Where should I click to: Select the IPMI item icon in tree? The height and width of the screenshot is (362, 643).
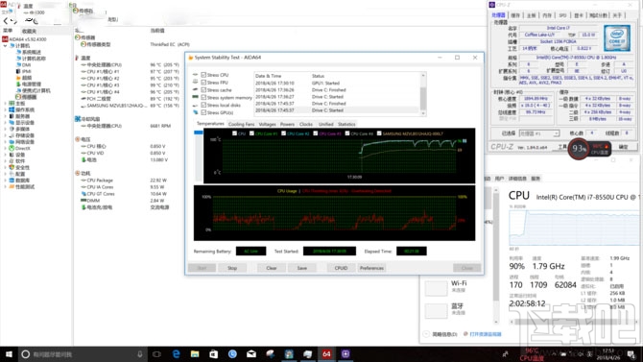tap(18, 71)
